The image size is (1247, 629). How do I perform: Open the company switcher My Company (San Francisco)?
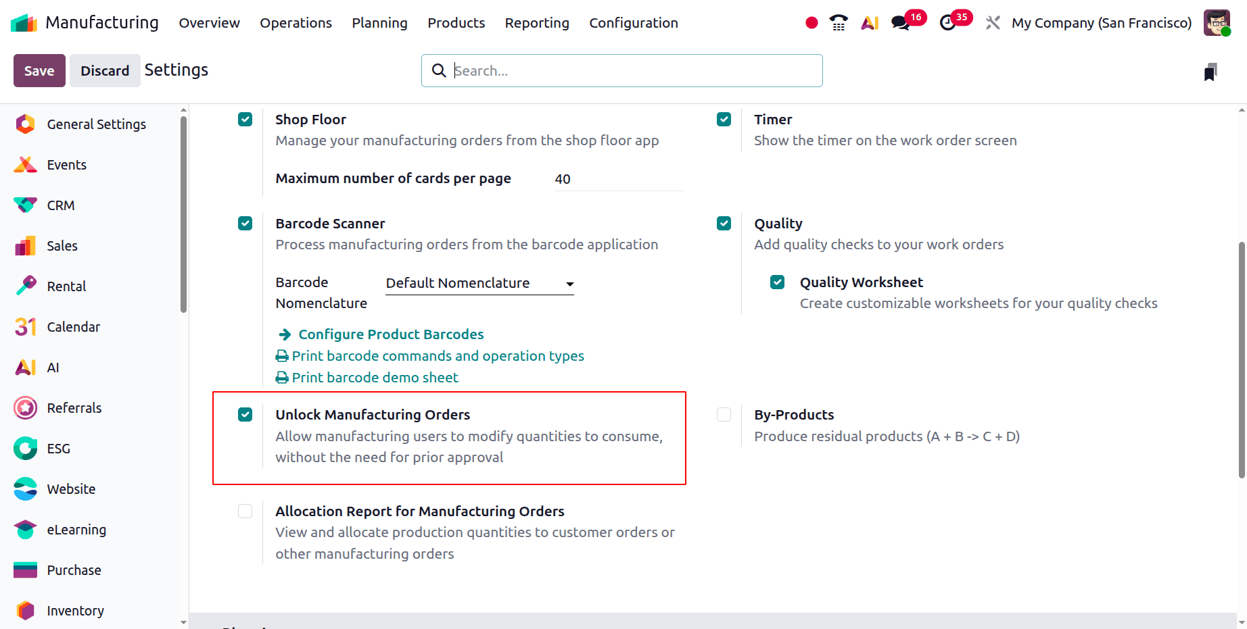pos(1102,23)
